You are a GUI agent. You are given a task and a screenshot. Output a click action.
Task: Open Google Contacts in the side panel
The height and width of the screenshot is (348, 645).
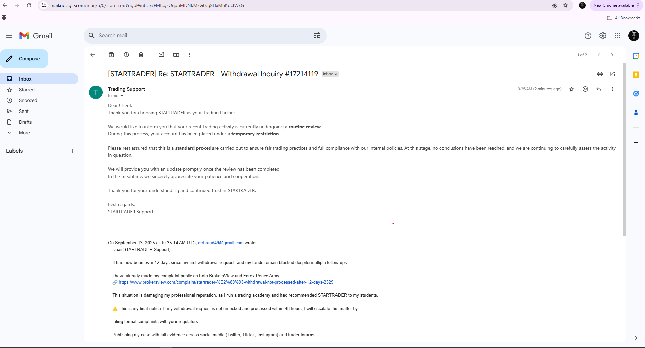pyautogui.click(x=636, y=113)
